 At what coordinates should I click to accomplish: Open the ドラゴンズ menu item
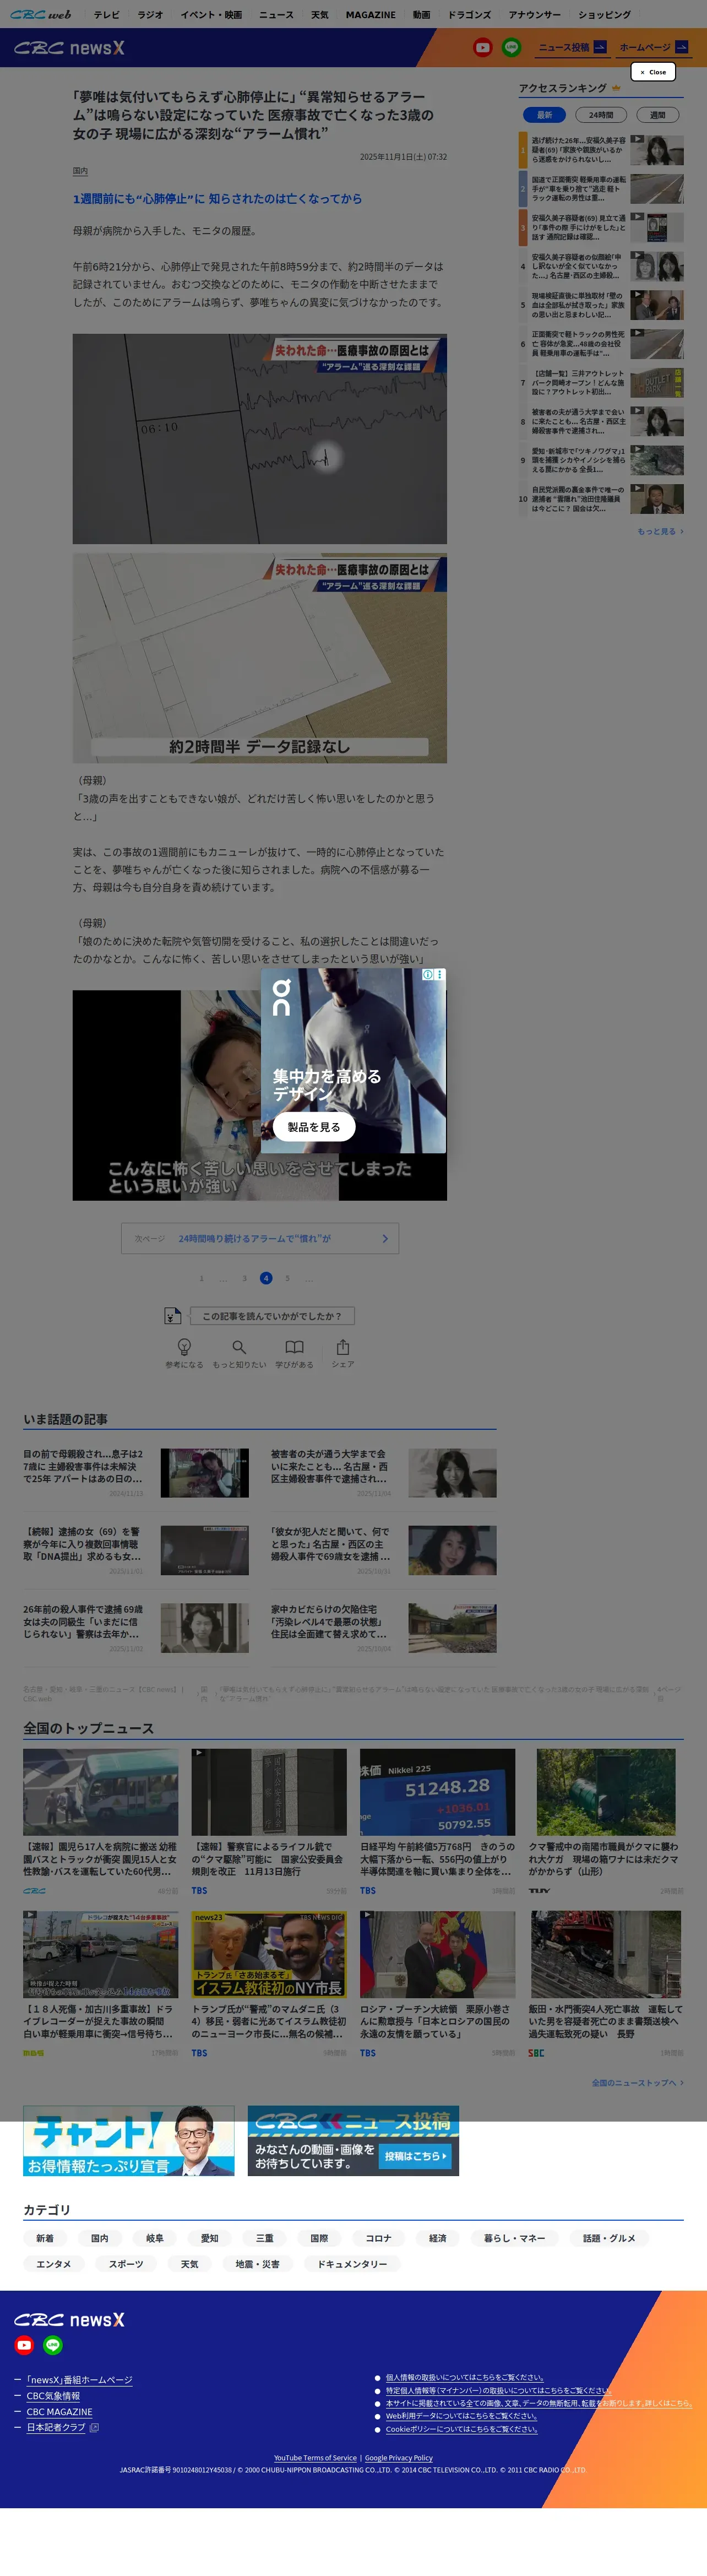469,15
